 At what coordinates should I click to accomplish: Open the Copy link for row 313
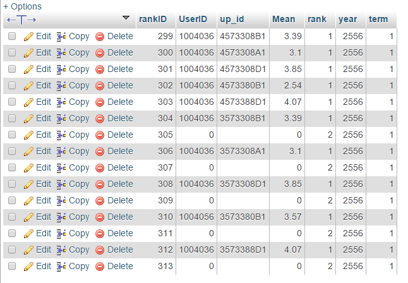click(x=79, y=267)
